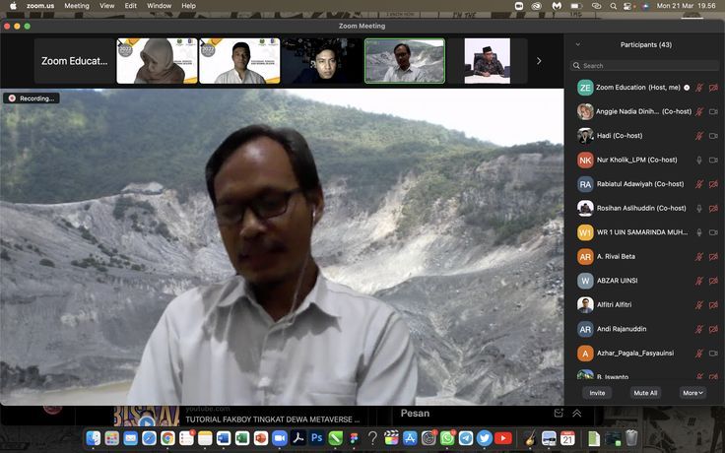This screenshot has height=453, width=725.
Task: Open the App Store dock icon
Action: point(410,438)
